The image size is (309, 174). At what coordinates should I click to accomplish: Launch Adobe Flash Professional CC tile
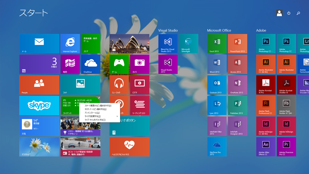tap(266, 105)
